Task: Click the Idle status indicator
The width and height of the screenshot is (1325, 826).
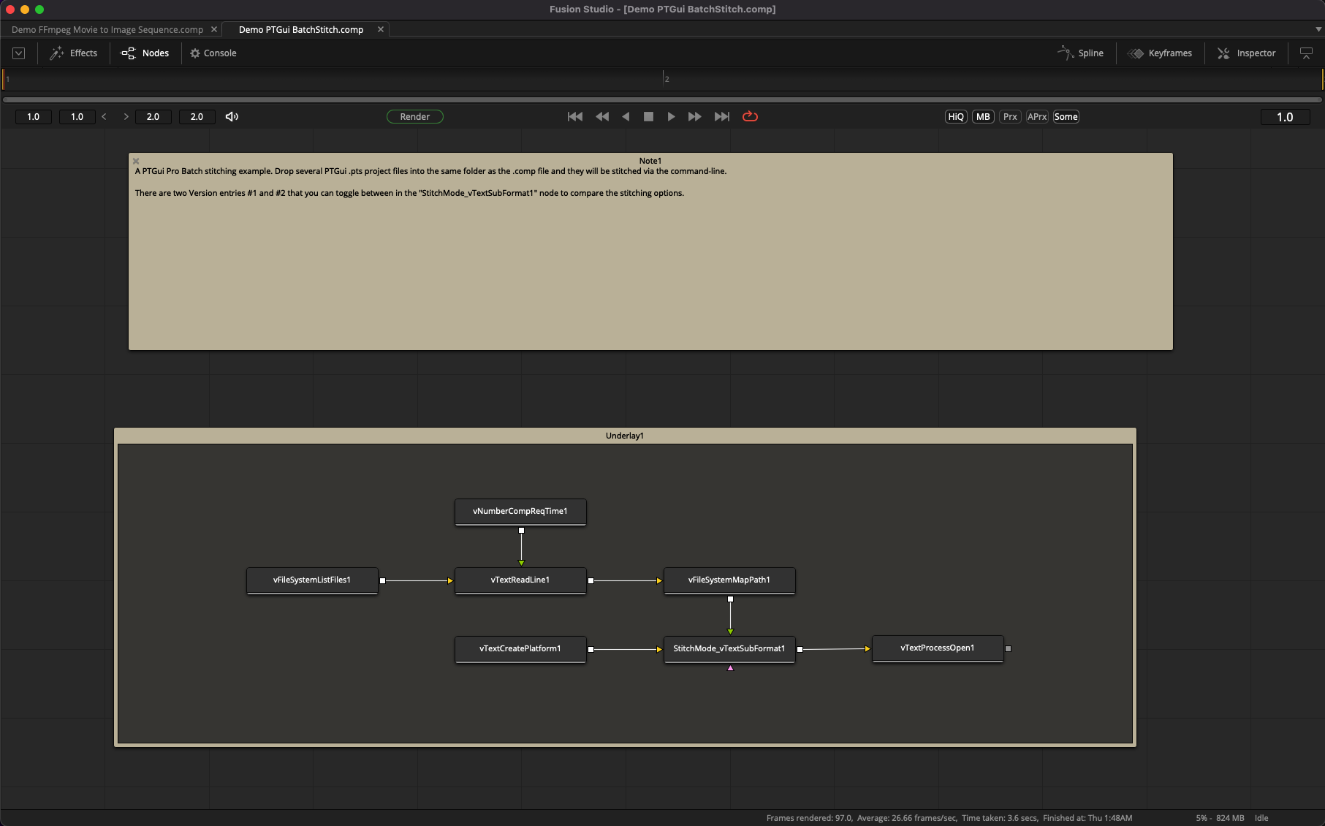Action: point(1261,818)
